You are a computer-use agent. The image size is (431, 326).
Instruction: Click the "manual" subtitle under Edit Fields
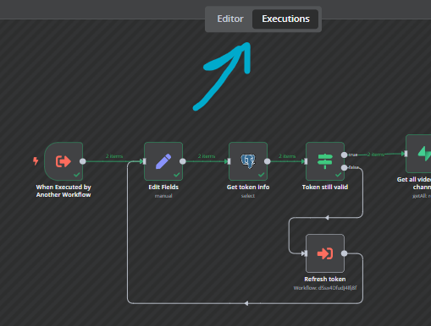point(163,196)
